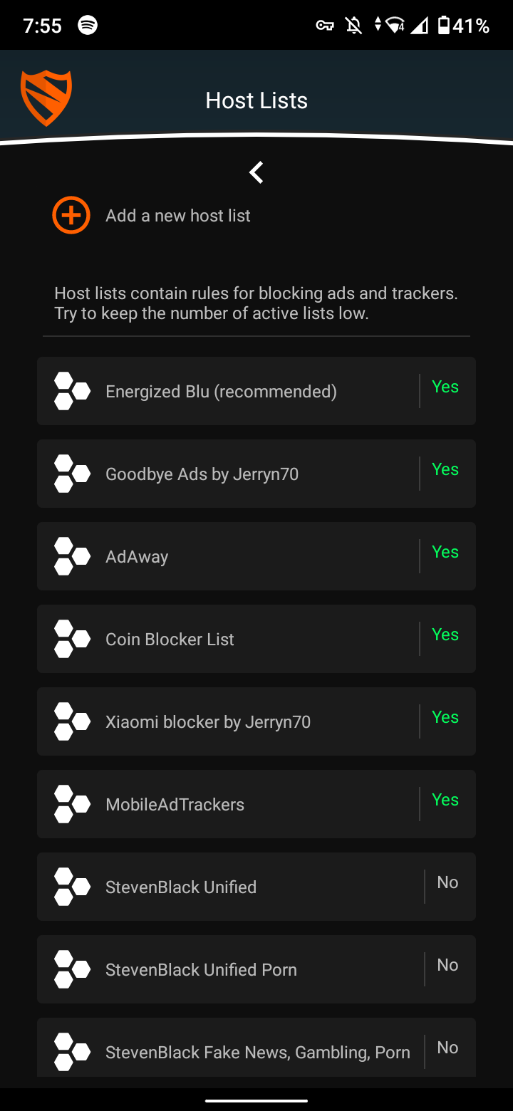Click hexagon icon beside Energized Blu
513x1111 pixels.
tap(72, 391)
